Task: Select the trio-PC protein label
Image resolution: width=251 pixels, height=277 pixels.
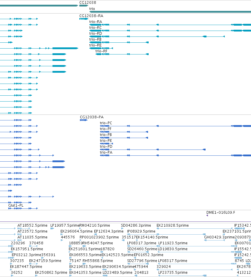Action: tap(106, 123)
